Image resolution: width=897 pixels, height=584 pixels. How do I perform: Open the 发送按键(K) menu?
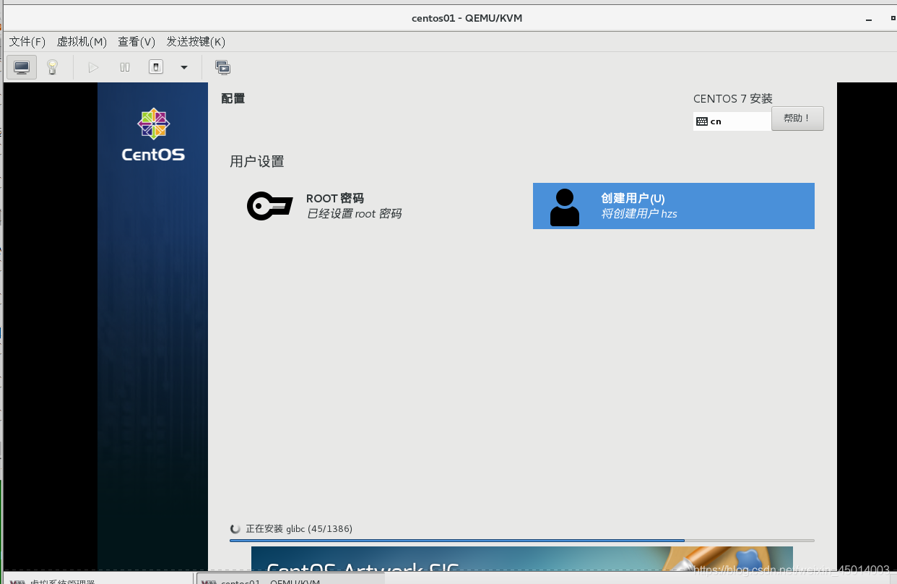click(x=196, y=42)
